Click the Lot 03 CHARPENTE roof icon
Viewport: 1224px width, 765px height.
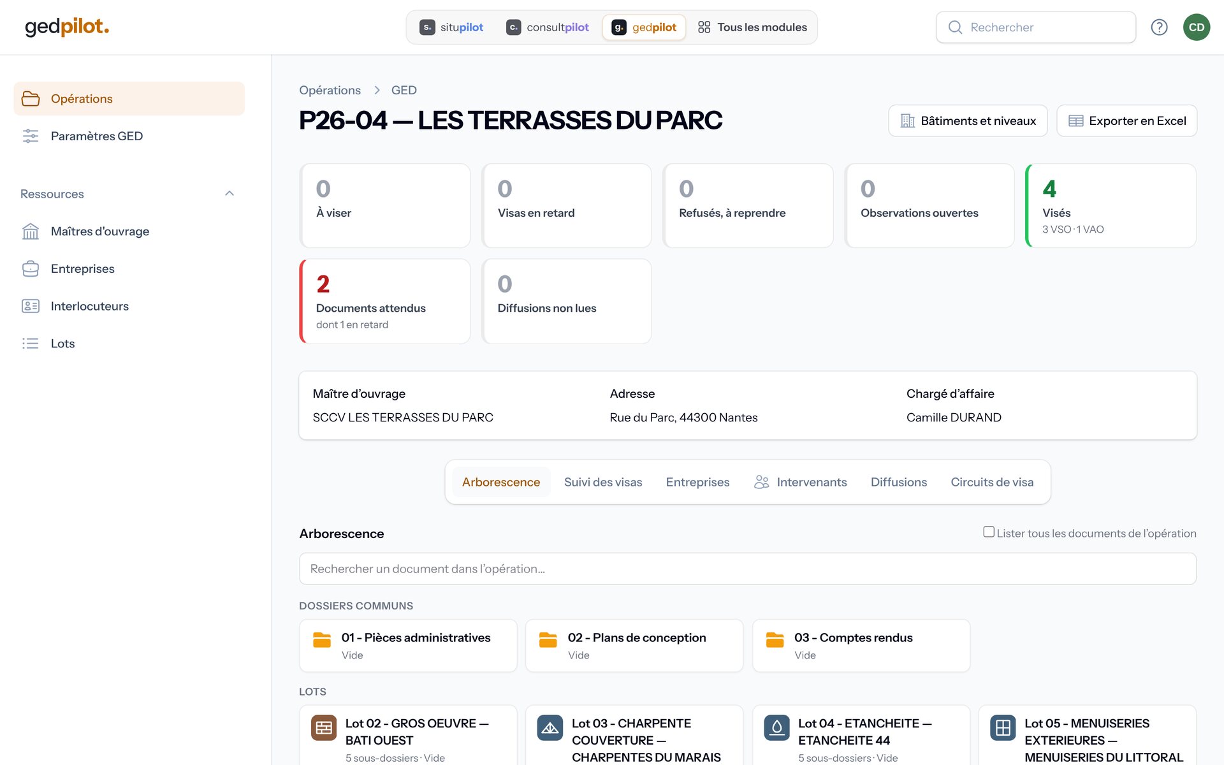point(550,727)
